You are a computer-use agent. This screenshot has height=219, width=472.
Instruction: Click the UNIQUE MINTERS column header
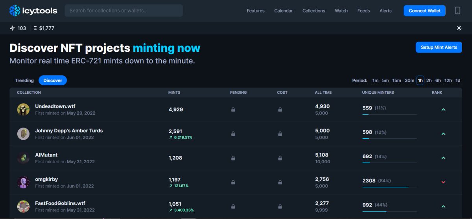[x=378, y=93]
